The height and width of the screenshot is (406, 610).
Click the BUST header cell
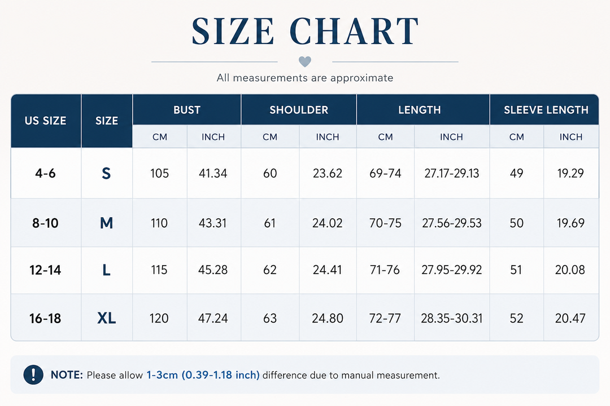pos(187,109)
